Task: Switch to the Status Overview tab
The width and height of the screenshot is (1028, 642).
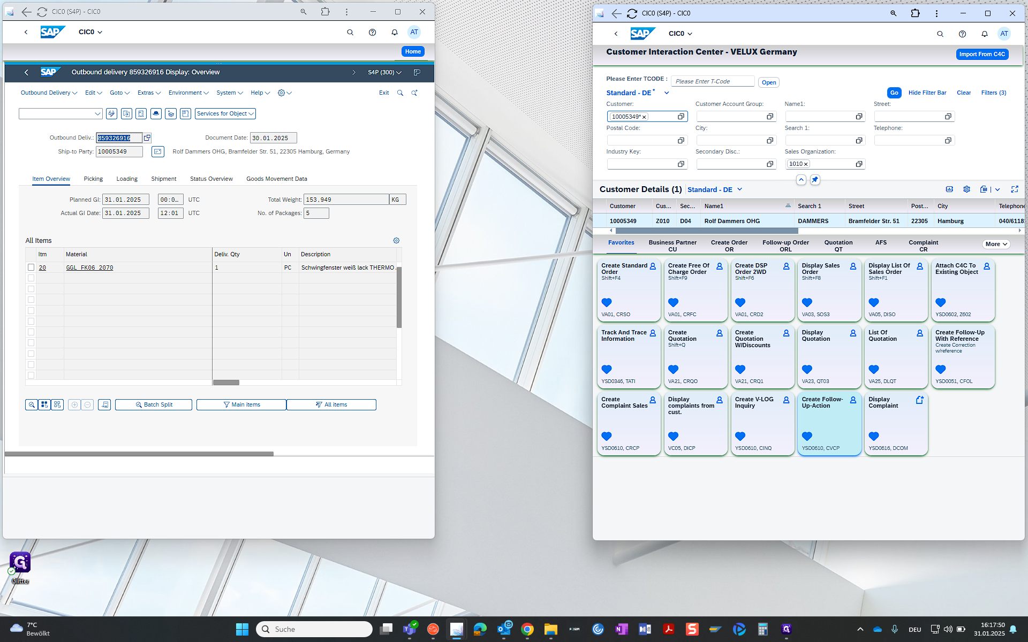Action: (211, 179)
